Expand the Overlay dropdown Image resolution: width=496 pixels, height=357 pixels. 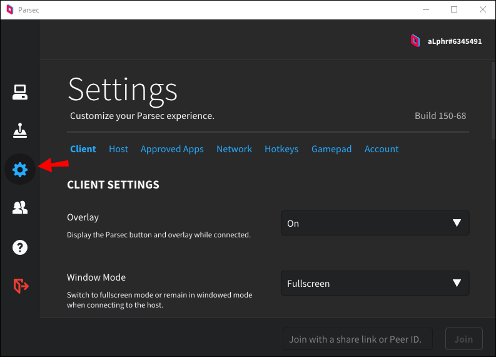[x=375, y=223]
